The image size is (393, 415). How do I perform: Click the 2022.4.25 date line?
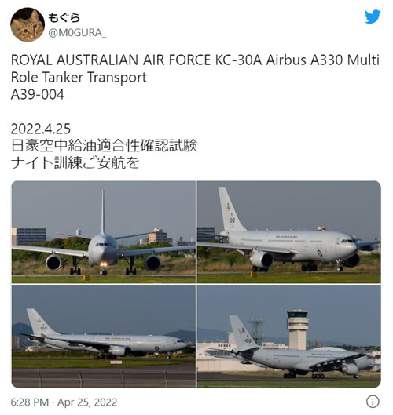[41, 129]
